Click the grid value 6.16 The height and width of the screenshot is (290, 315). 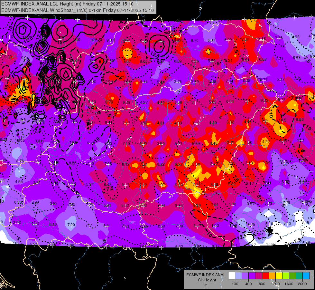(53, 224)
